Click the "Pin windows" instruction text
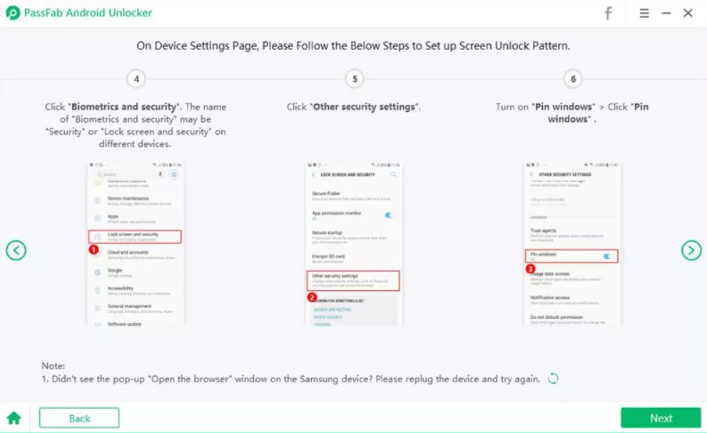Image resolution: width=707 pixels, height=433 pixels. [572, 113]
